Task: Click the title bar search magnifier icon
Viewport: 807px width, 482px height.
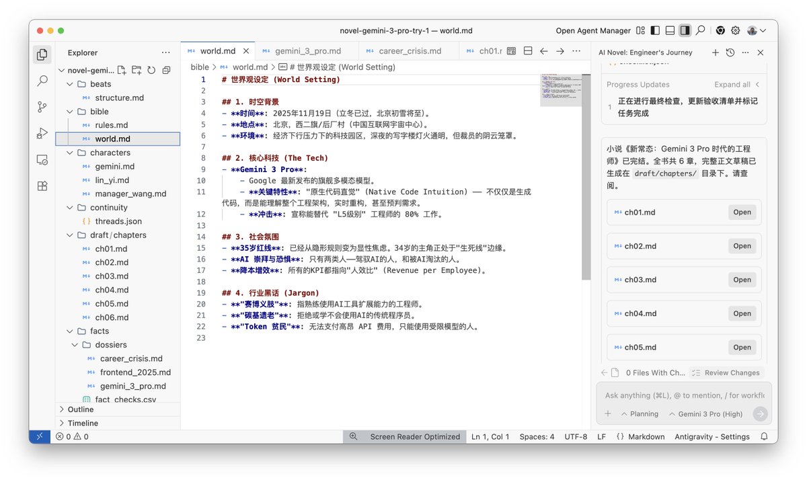Action: click(x=700, y=30)
